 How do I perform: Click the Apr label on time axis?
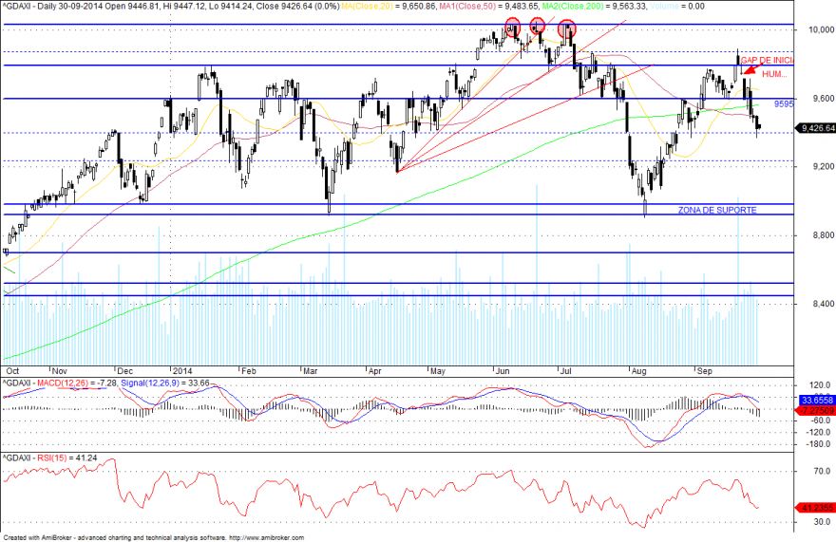pyautogui.click(x=375, y=371)
